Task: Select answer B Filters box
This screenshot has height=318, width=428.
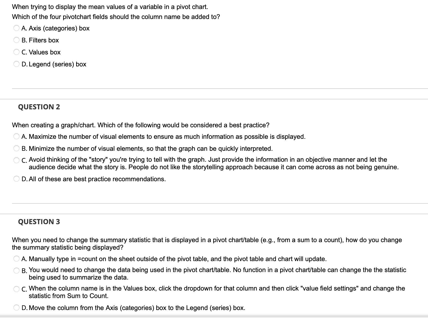Action: pyautogui.click(x=16, y=40)
